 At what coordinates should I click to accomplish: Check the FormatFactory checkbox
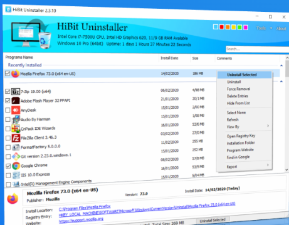[8, 147]
